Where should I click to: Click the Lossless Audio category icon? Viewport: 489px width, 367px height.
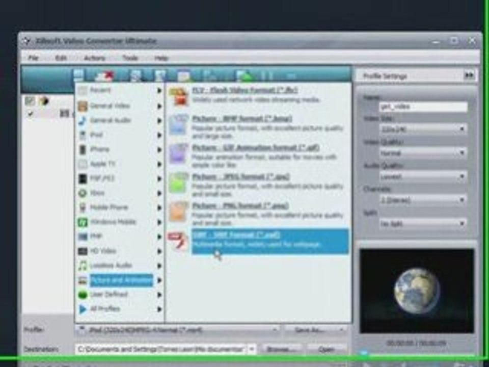[x=83, y=266]
